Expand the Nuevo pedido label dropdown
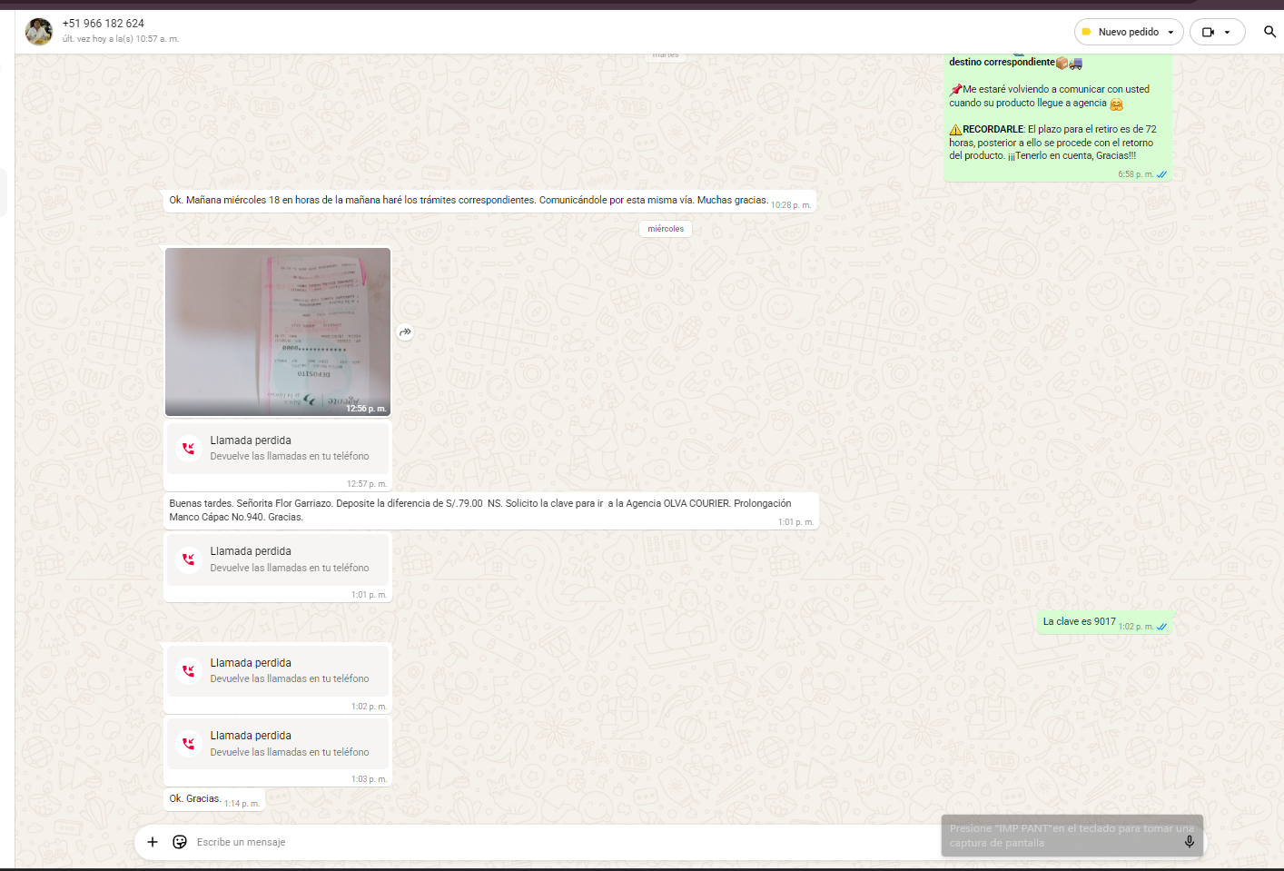The width and height of the screenshot is (1284, 871). pos(1170,32)
